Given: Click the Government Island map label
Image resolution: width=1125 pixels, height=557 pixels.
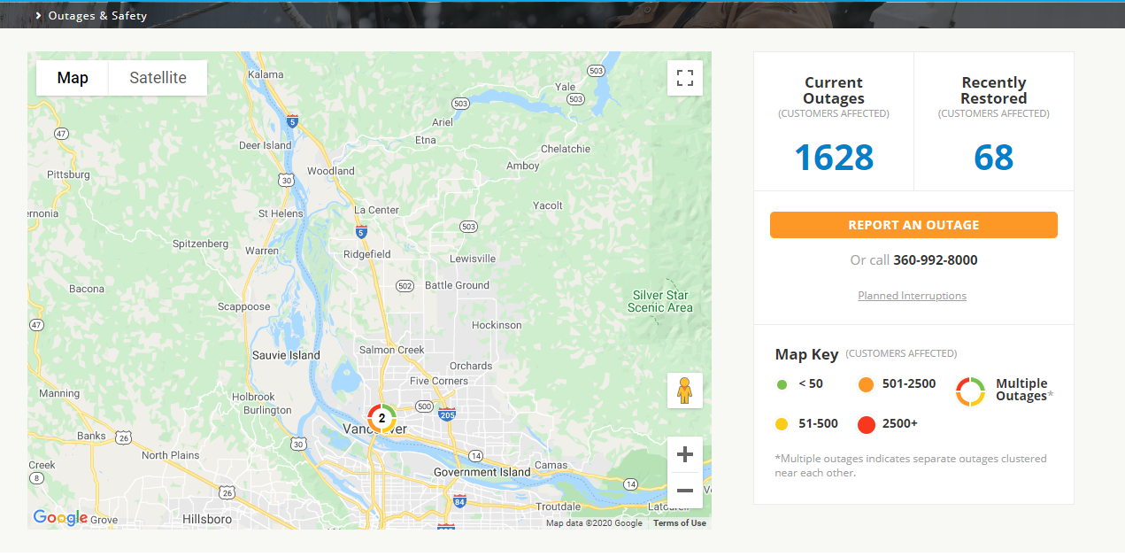Looking at the screenshot, I should [482, 472].
